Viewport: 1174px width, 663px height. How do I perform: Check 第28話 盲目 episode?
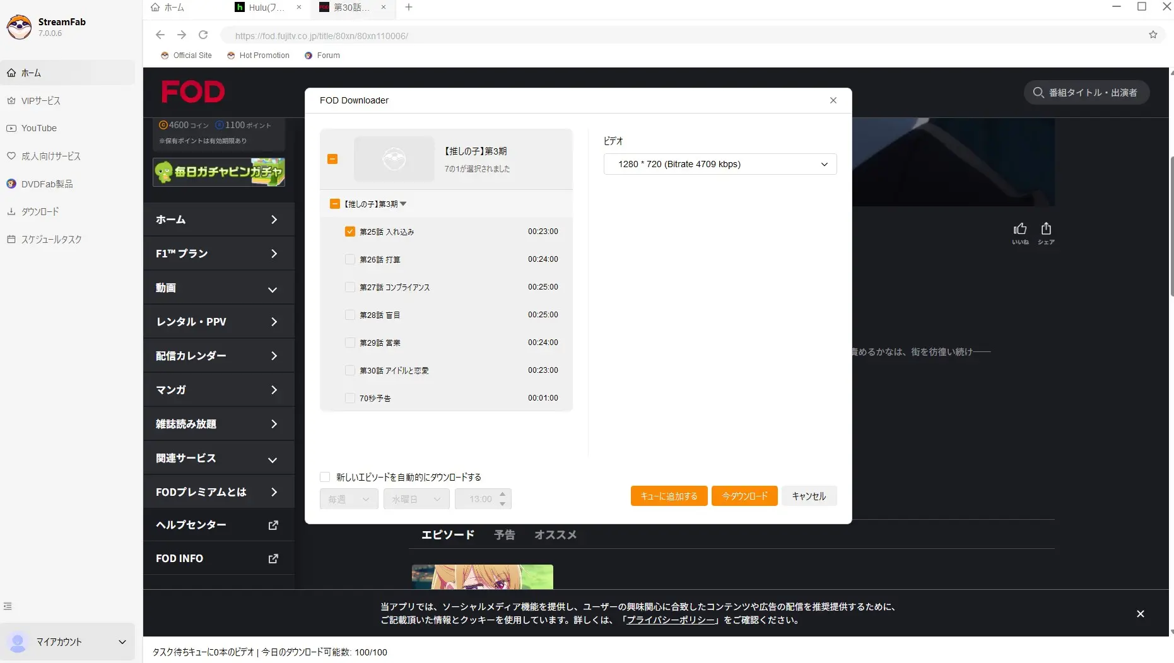(350, 315)
